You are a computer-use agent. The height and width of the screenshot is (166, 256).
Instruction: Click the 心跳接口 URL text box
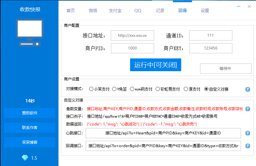(x=163, y=133)
